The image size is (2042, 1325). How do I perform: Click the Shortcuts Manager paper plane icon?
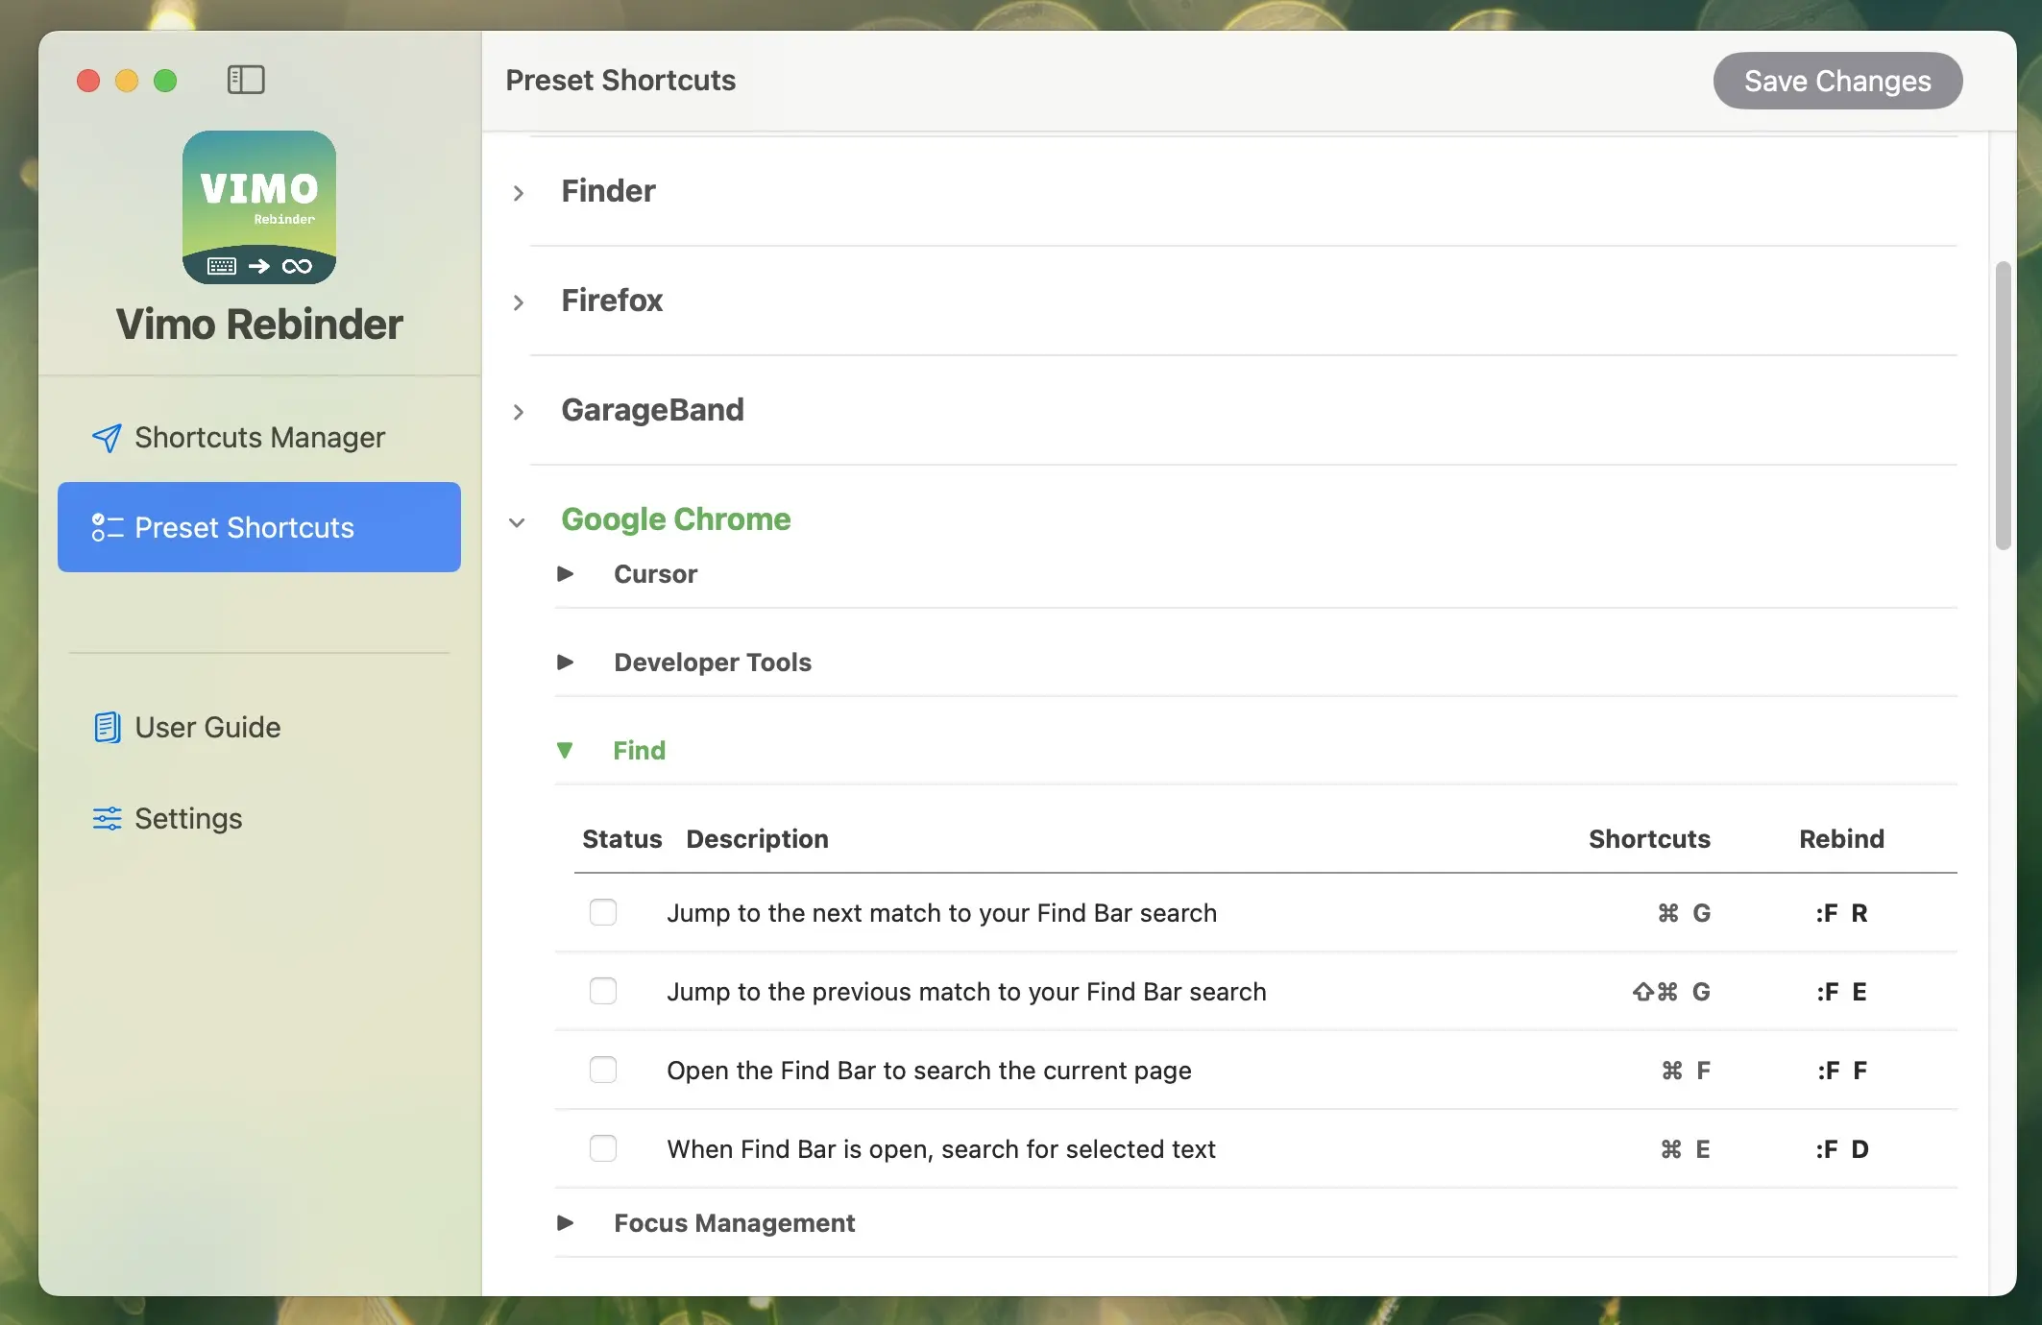107,438
